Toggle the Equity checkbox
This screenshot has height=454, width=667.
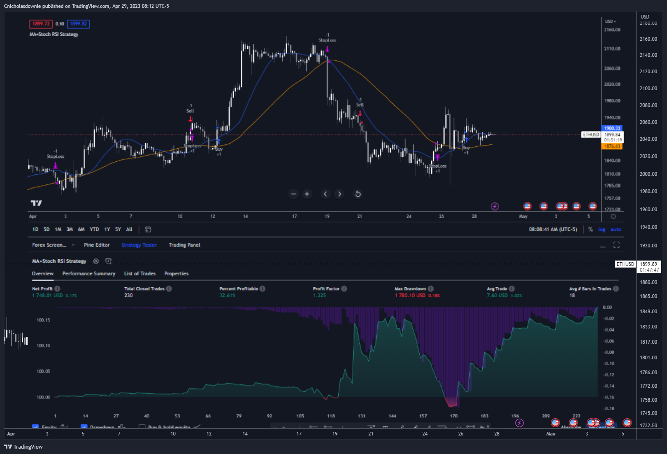tap(35, 427)
